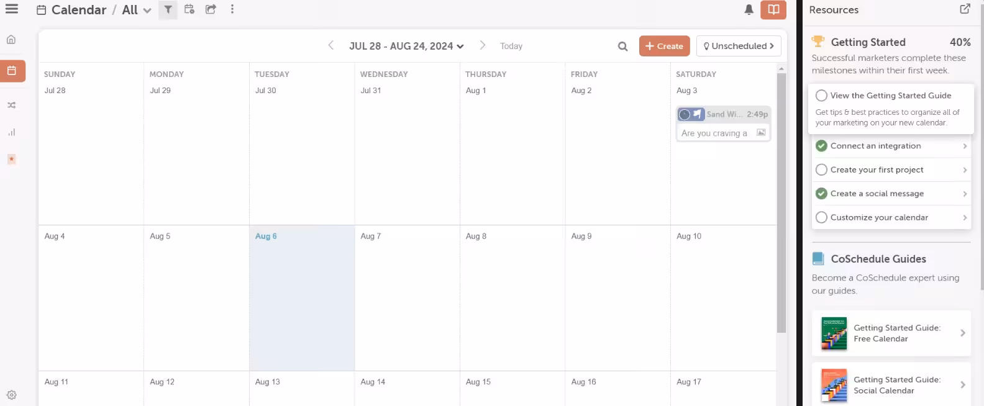This screenshot has height=406, width=984.
Task: Go to next date range
Action: (x=482, y=45)
